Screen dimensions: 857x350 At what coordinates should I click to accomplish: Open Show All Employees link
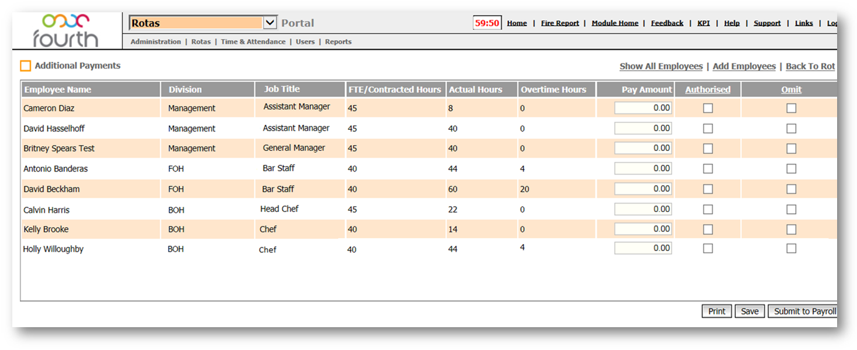tap(661, 66)
